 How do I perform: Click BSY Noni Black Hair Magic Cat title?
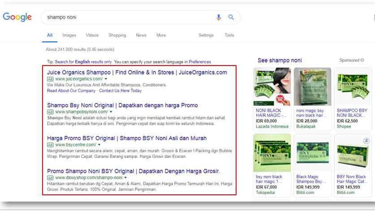[x=352, y=179]
